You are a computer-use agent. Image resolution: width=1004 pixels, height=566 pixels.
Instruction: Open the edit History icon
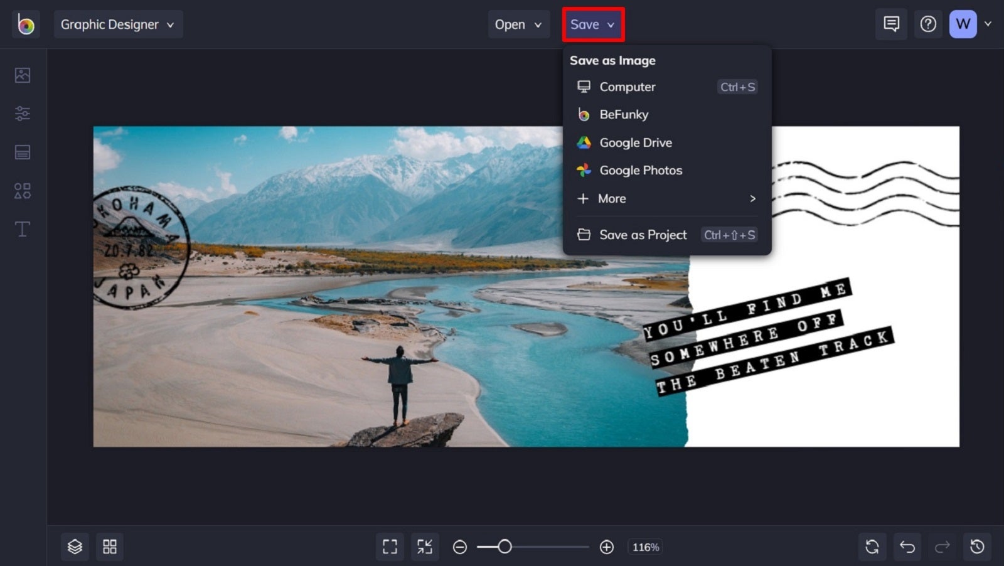(978, 547)
